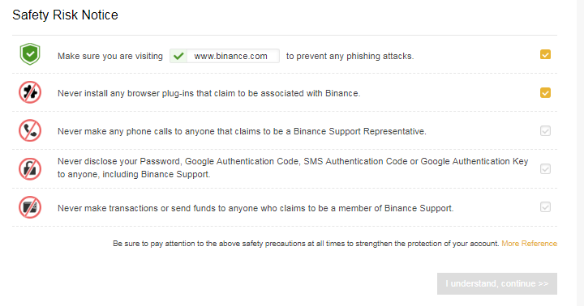Click the Safety Risk Notice heading

pyautogui.click(x=65, y=15)
